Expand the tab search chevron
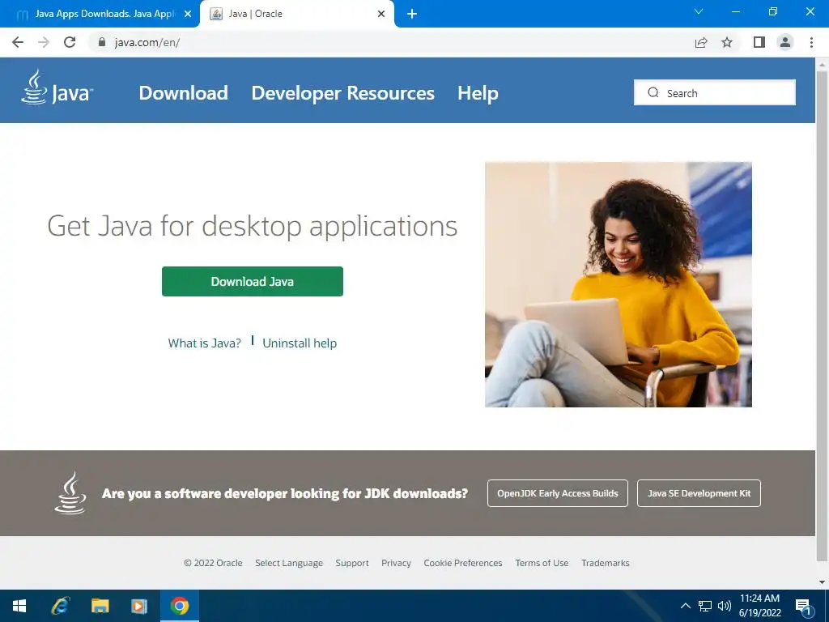The height and width of the screenshot is (622, 829). 699,11
